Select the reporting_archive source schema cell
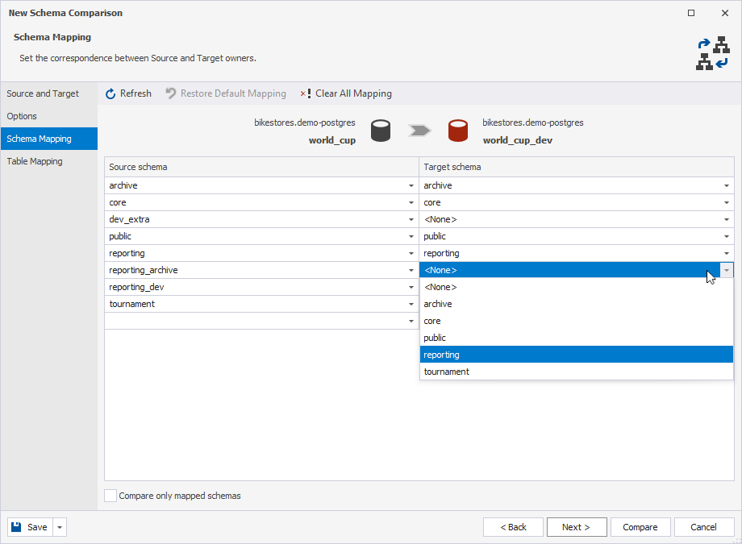The image size is (742, 544). [x=261, y=271]
